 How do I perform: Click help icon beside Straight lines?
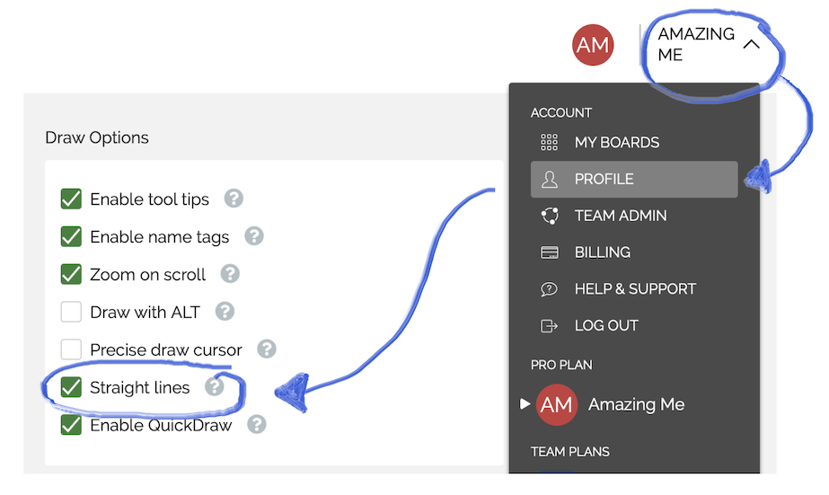[214, 387]
